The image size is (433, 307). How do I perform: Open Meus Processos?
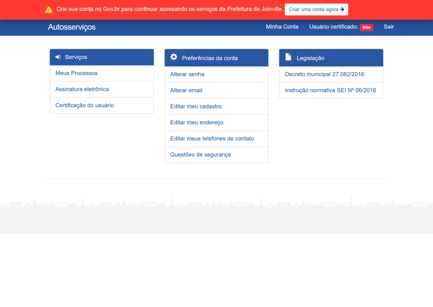pos(77,73)
